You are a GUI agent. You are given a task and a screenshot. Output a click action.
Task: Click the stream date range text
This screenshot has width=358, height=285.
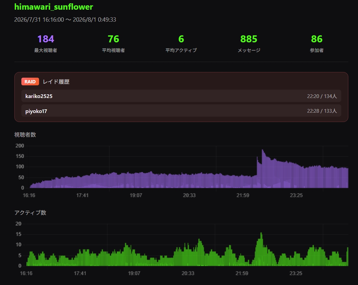pos(65,20)
